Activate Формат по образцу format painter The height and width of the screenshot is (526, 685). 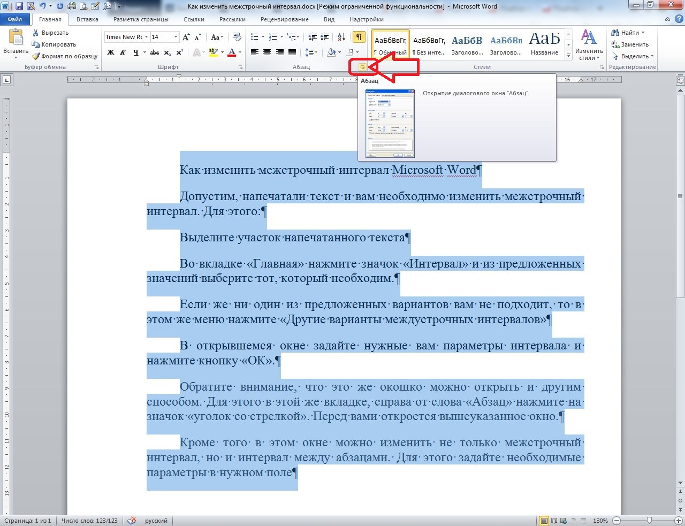pyautogui.click(x=65, y=56)
